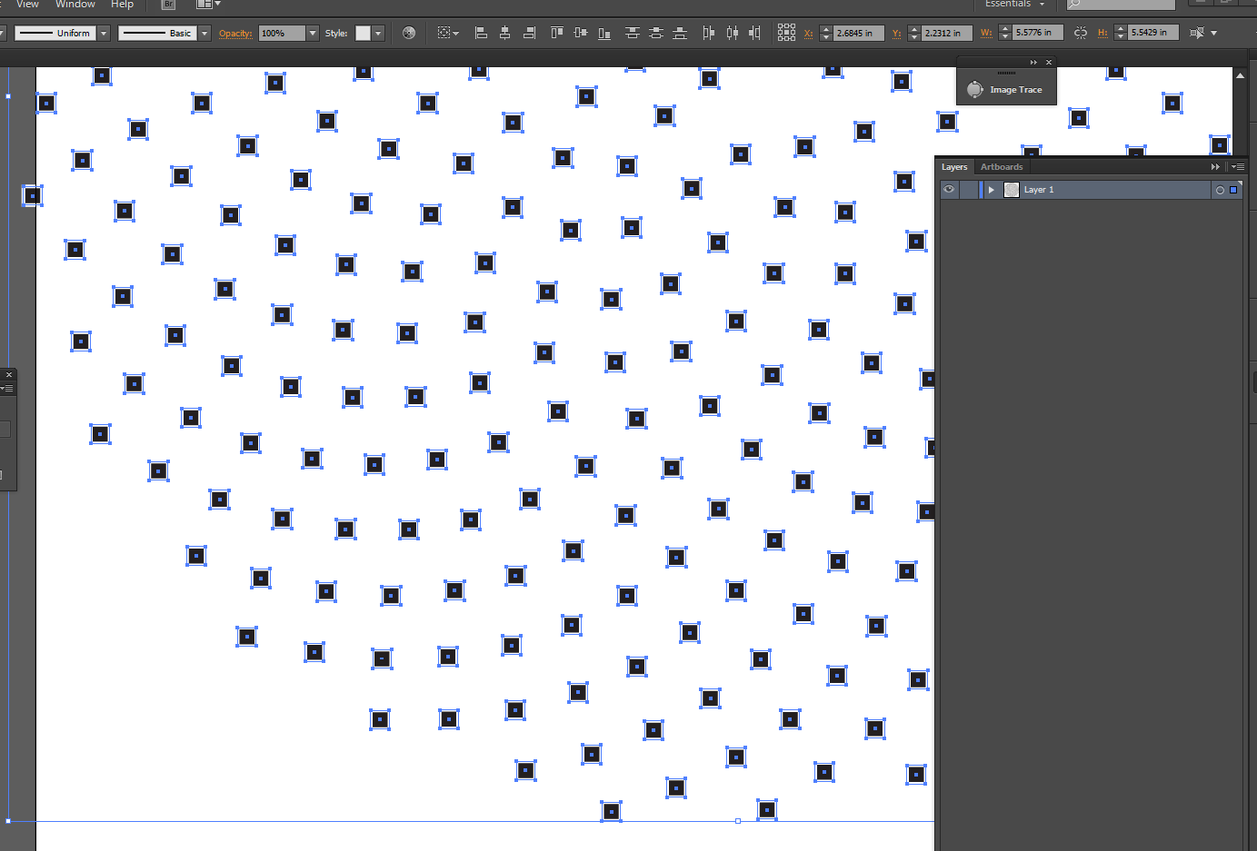This screenshot has width=1257, height=851.
Task: Expand Layer 1 disclosure triangle
Action: 992,190
